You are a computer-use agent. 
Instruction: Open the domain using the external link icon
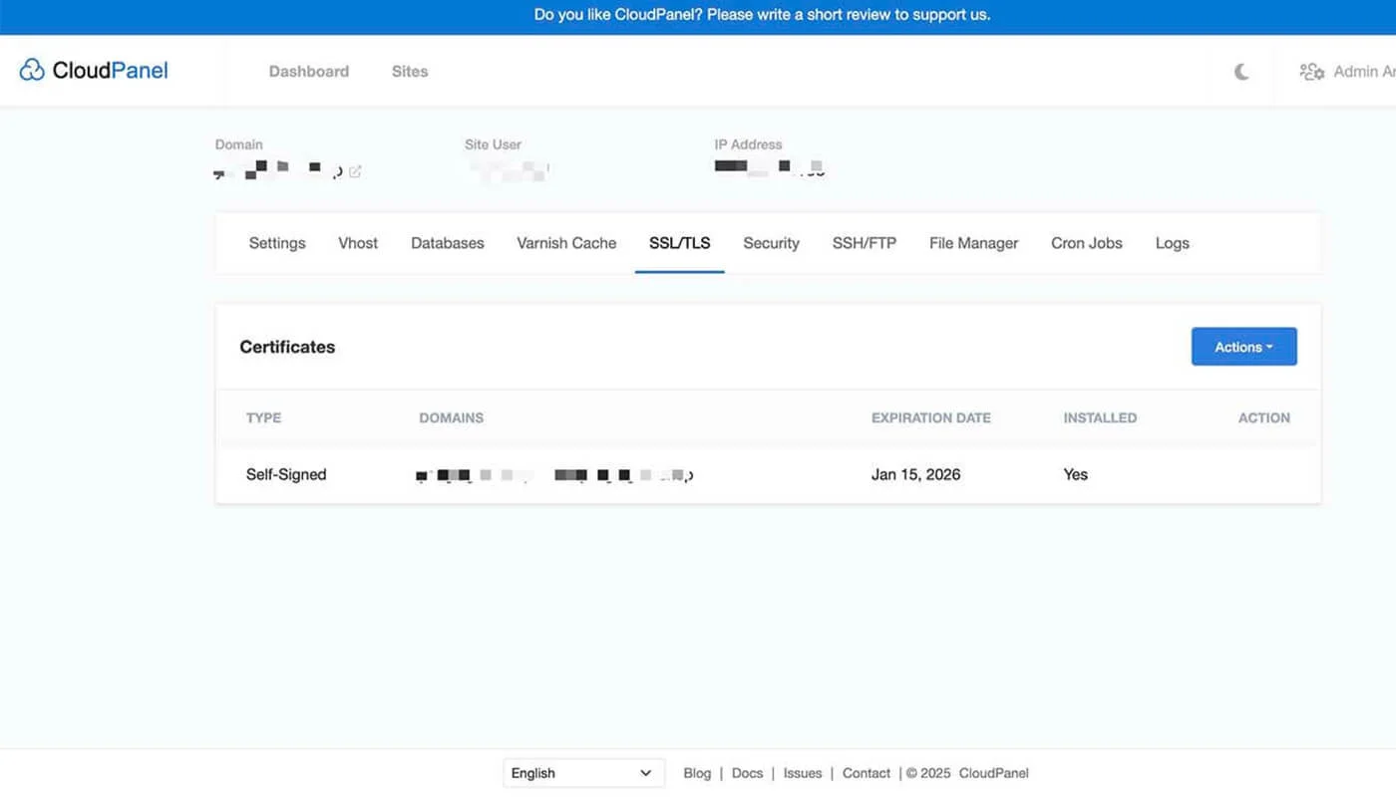click(x=355, y=171)
